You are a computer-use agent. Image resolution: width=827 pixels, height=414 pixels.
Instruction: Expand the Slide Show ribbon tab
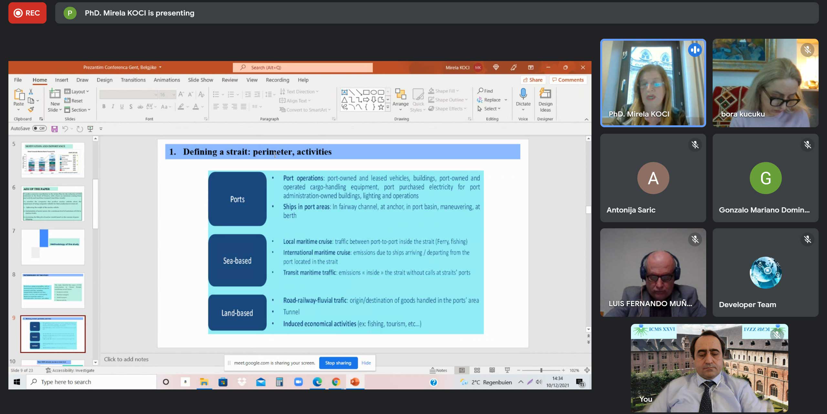[201, 80]
